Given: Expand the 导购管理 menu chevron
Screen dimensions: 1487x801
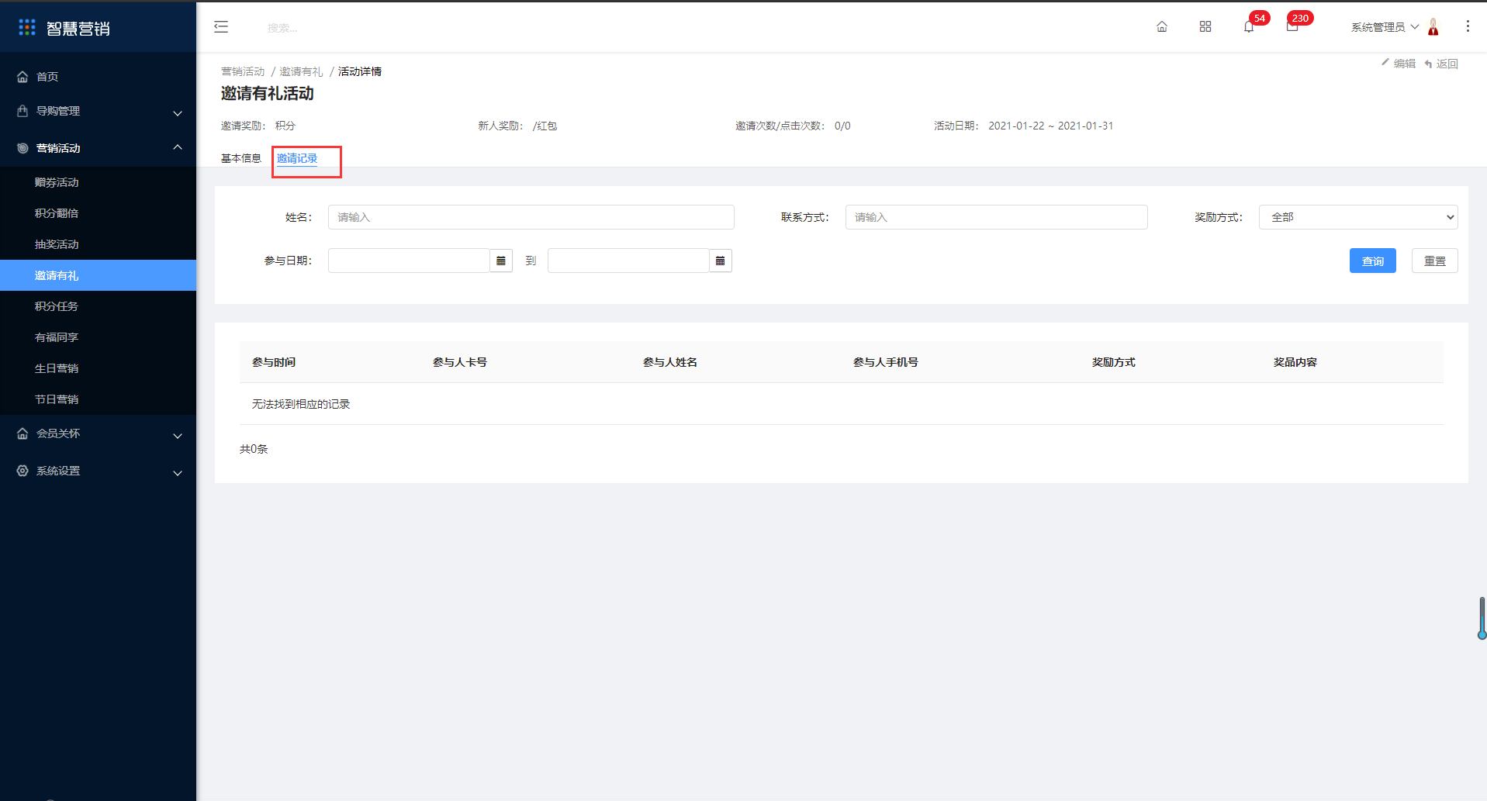Looking at the screenshot, I should 178,113.
